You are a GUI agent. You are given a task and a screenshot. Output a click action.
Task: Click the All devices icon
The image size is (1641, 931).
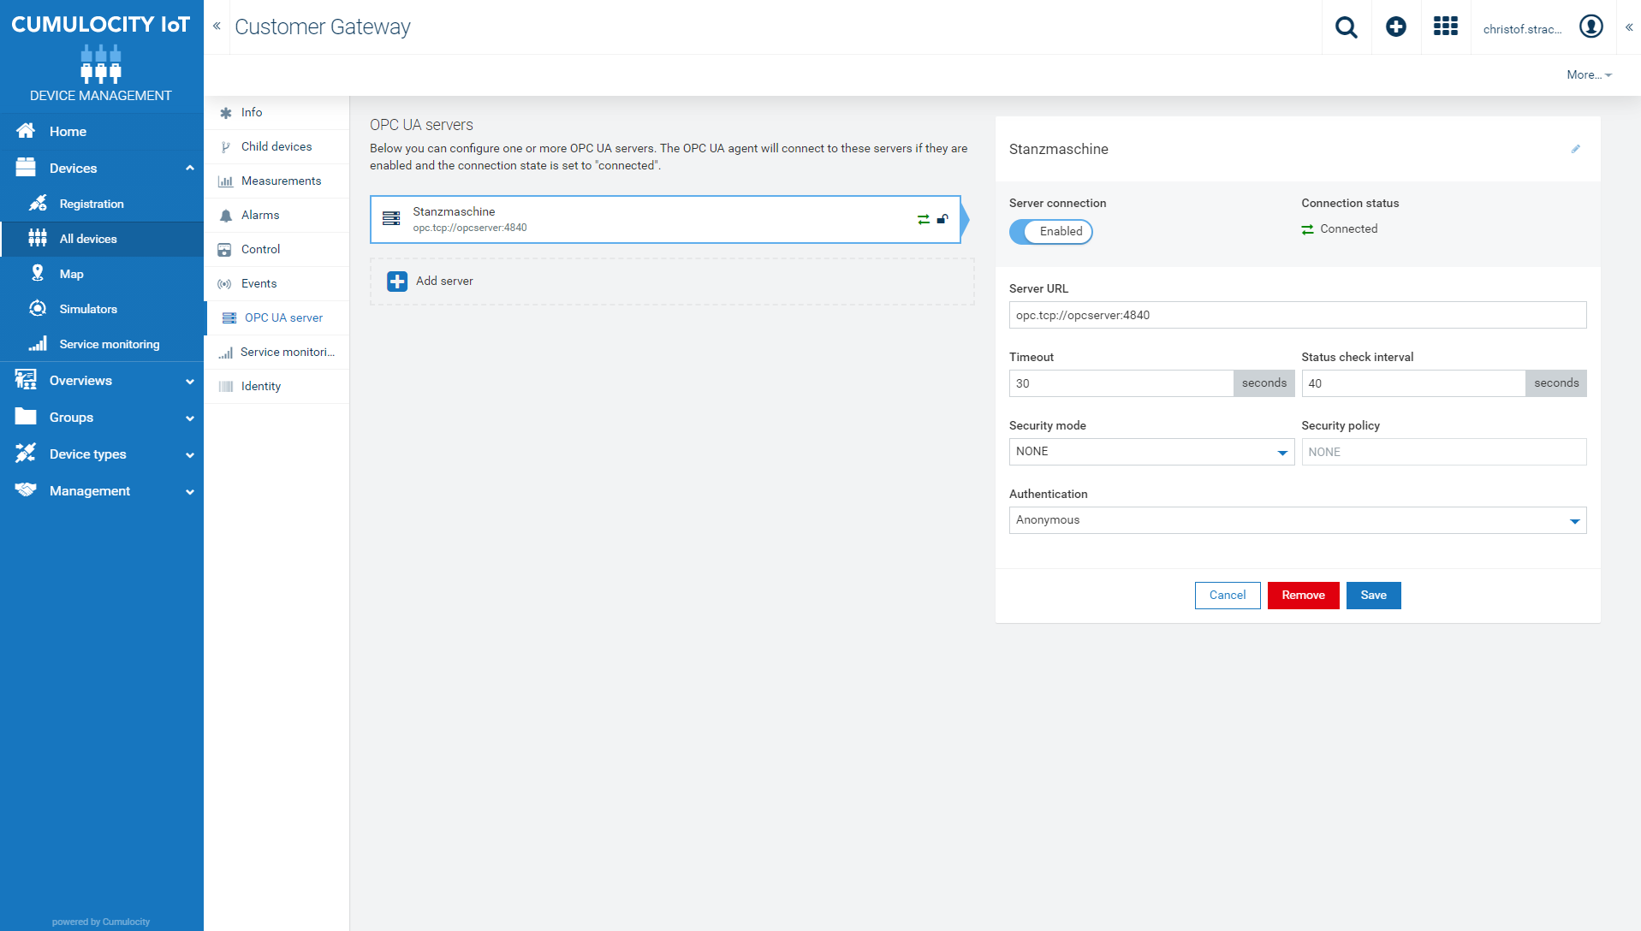(38, 239)
